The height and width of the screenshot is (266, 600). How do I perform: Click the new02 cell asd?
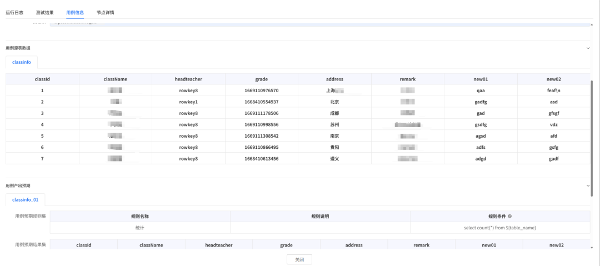click(554, 102)
